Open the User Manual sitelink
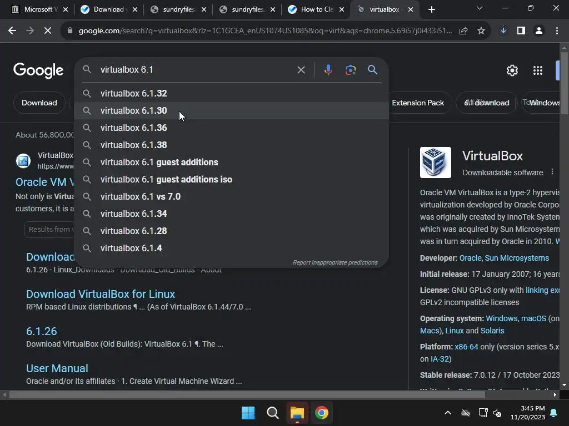Image resolution: width=569 pixels, height=426 pixels. coord(57,368)
